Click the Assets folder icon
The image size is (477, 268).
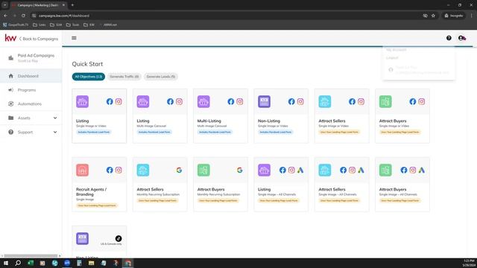[11, 118]
